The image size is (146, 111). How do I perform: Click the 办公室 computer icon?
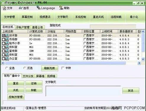(7, 59)
